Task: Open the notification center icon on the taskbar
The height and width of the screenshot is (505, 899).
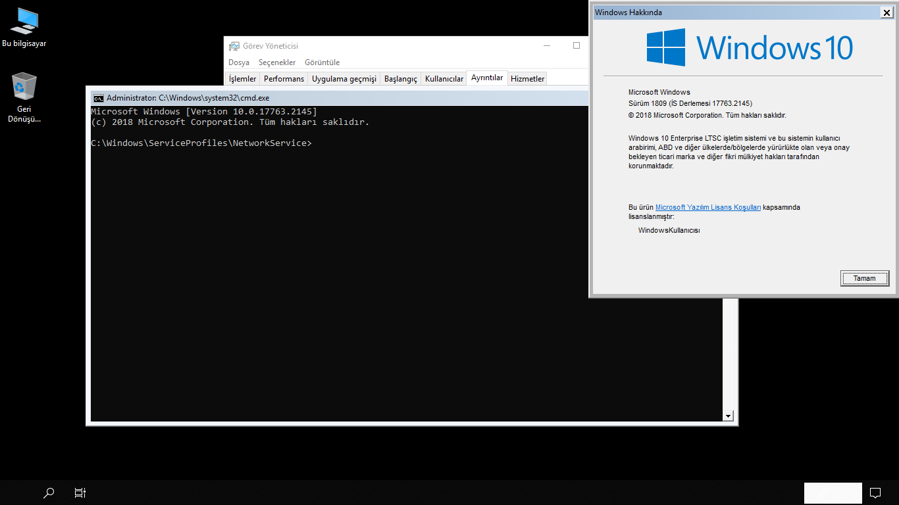Action: point(875,493)
